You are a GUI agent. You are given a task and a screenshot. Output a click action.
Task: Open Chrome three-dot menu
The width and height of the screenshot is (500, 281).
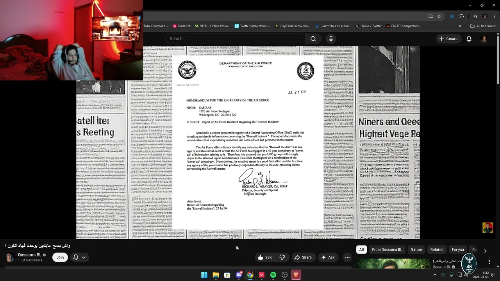(x=494, y=16)
